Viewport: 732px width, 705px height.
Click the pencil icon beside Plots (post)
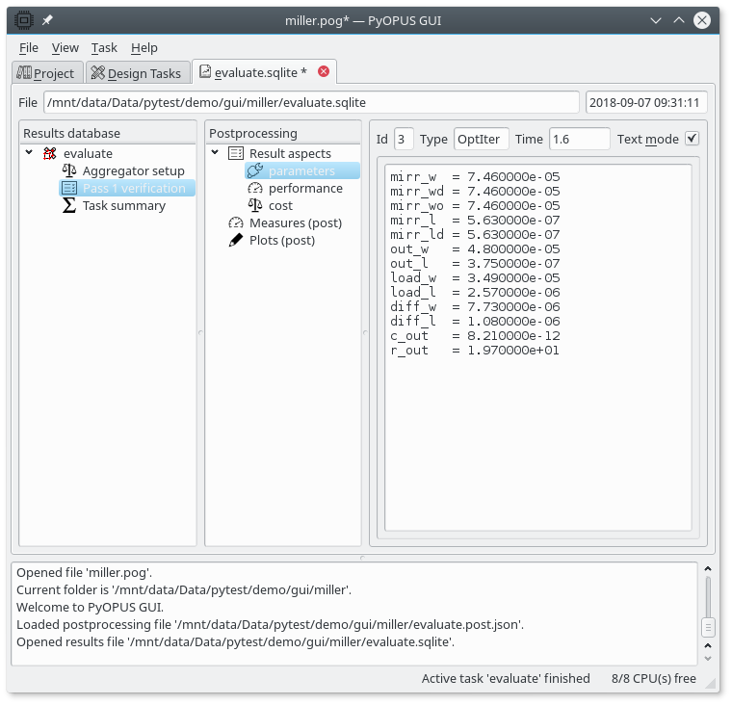tap(236, 240)
